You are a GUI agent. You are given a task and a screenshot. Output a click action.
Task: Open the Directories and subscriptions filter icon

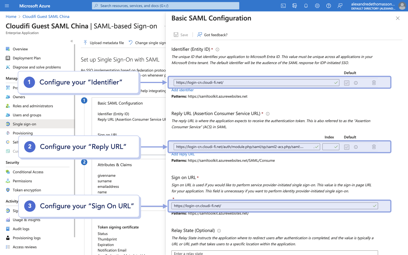coord(295,6)
